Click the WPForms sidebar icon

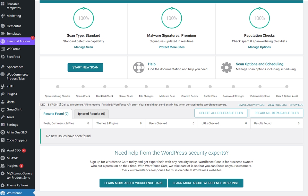pos(3,49)
